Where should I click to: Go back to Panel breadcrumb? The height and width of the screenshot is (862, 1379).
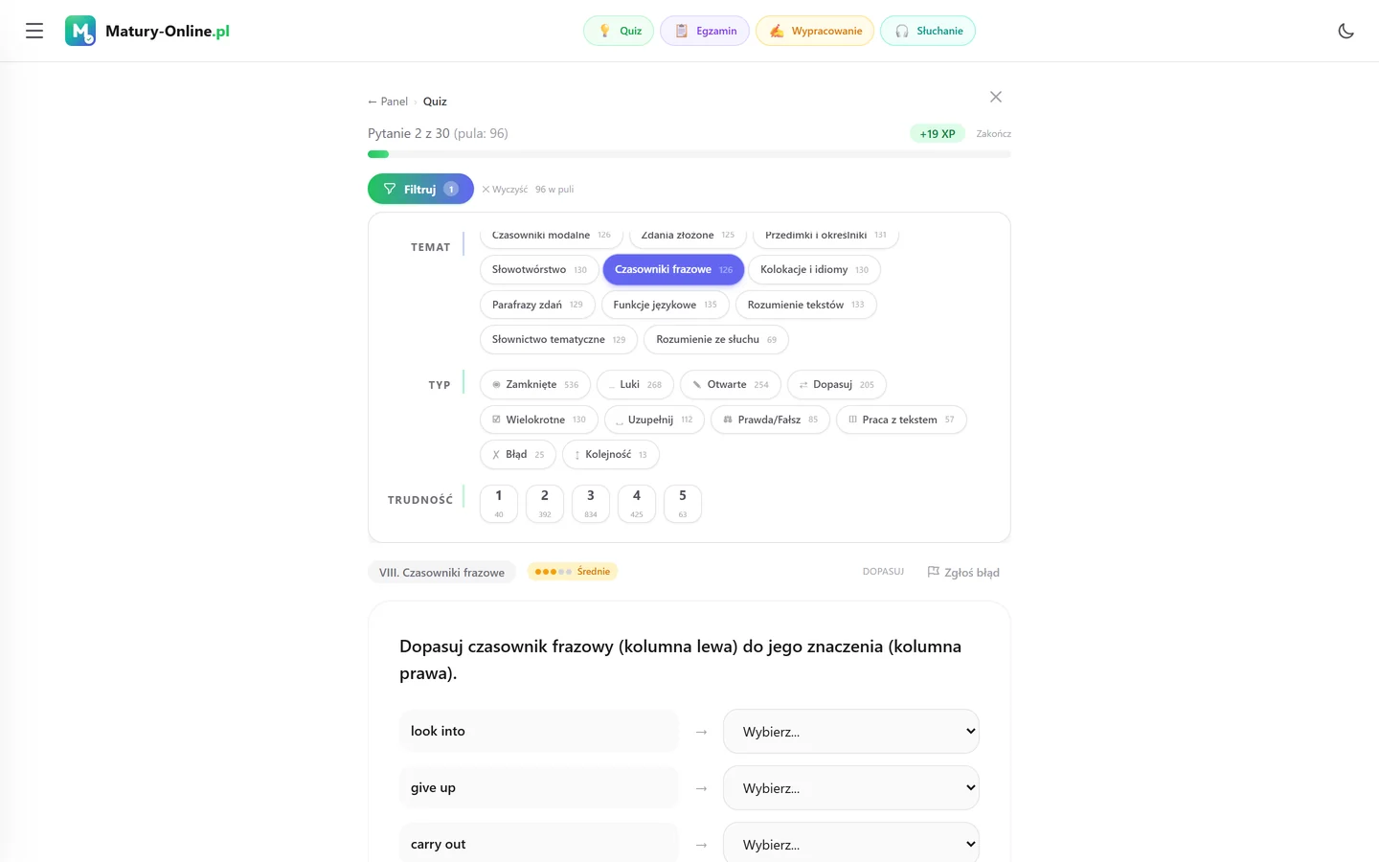coord(388,102)
